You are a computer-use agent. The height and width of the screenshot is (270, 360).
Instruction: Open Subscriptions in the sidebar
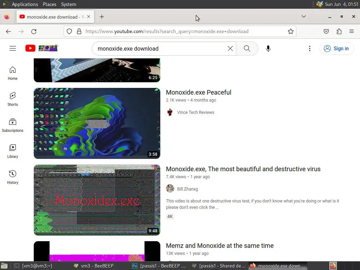tap(13, 125)
